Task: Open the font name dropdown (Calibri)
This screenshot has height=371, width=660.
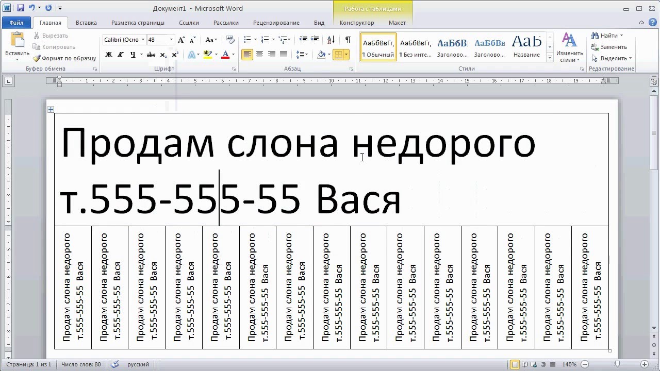Action: click(x=142, y=40)
